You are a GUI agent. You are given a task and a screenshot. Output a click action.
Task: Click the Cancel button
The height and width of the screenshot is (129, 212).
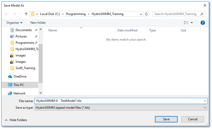[x=192, y=119]
